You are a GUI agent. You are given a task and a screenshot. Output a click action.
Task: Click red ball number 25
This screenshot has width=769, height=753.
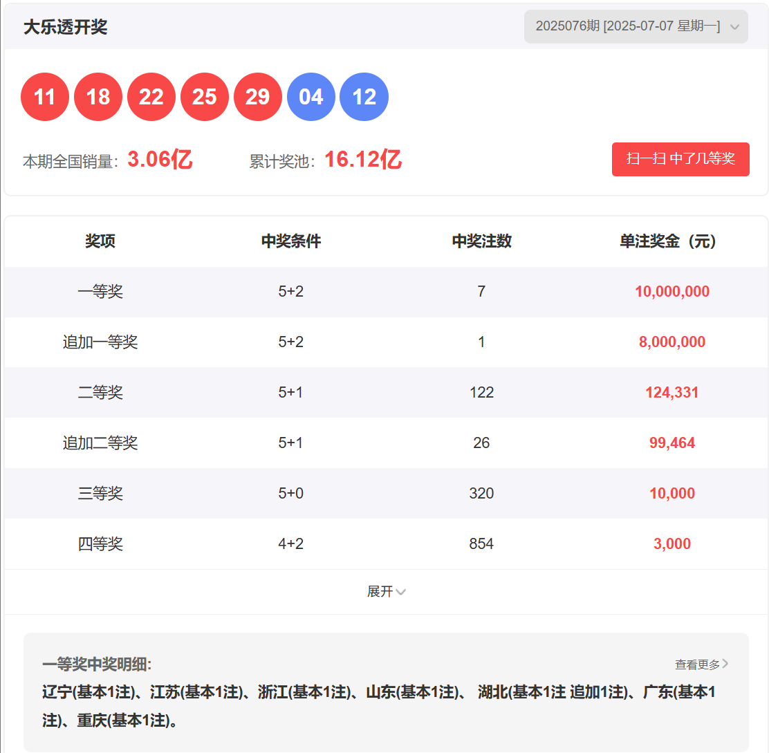click(205, 97)
